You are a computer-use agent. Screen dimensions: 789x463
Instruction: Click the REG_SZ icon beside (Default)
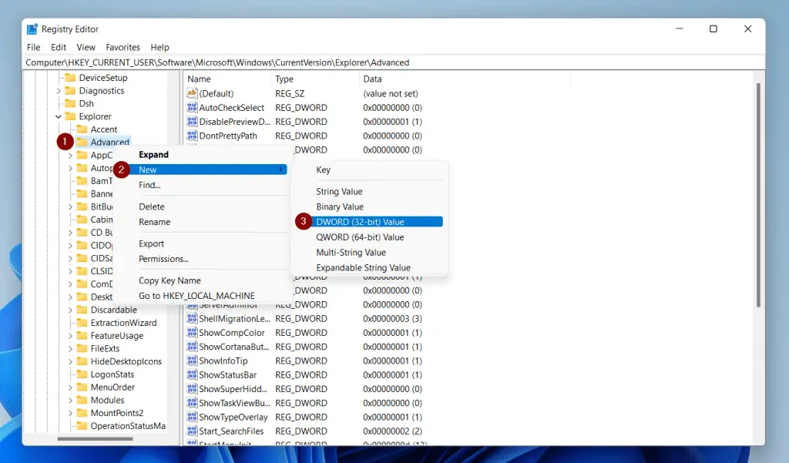190,93
